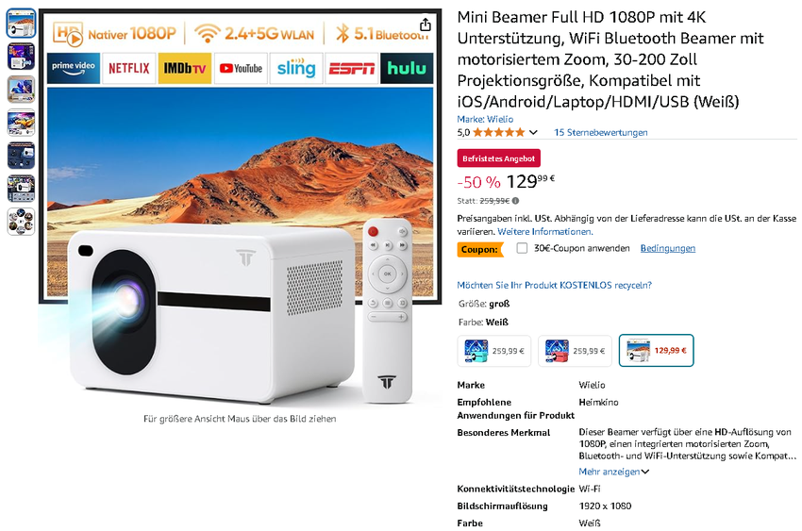Expand the star rating dropdown chevron
The width and height of the screenshot is (802, 531).
coord(533,132)
